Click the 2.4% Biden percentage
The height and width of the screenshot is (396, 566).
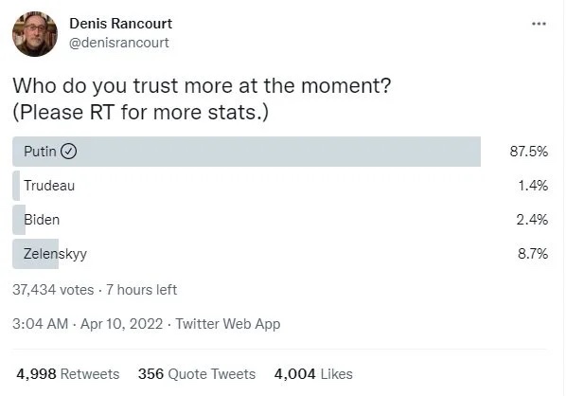[532, 220]
